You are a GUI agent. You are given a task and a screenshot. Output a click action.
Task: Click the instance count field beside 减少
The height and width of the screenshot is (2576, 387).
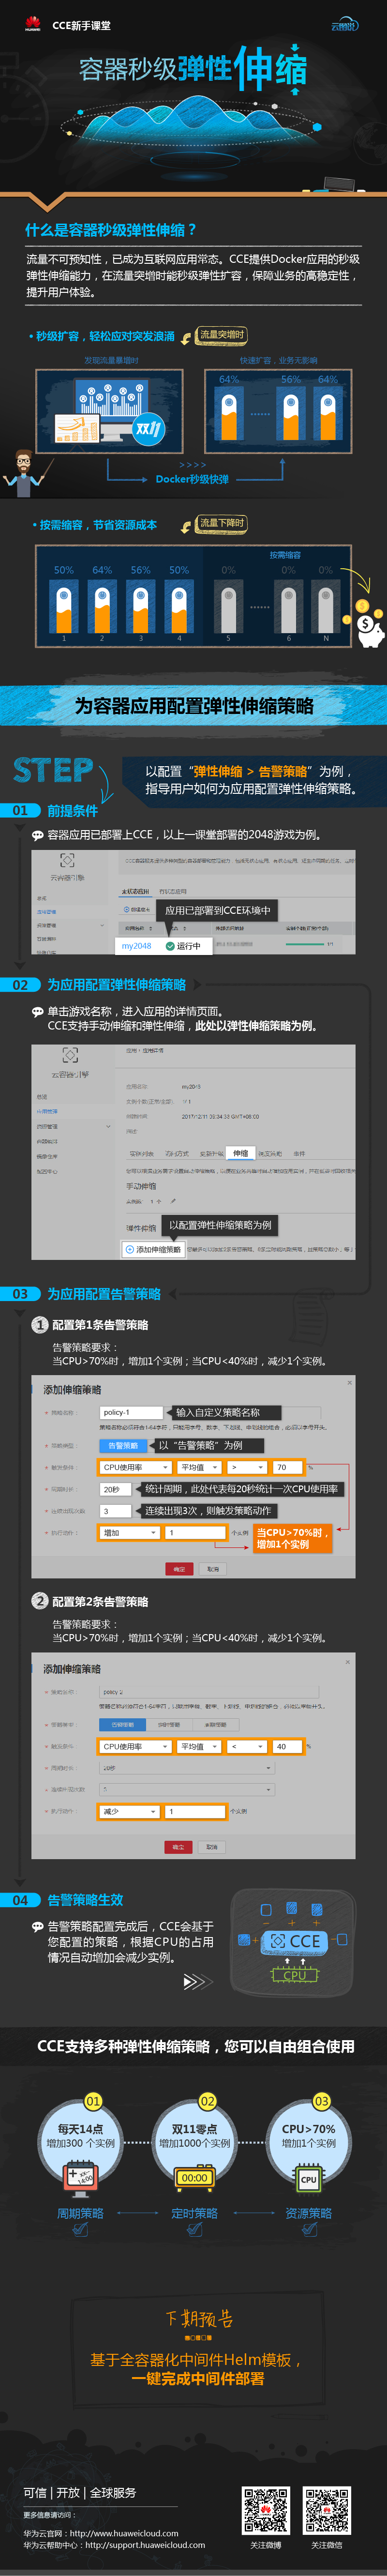coord(196,1811)
